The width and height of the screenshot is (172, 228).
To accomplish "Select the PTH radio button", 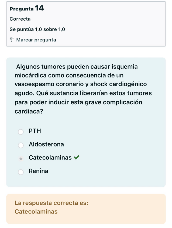I will pos(21,132).
